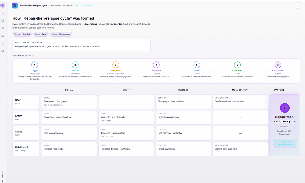Viewport: 305px width, 183px height.
Task: Click 'Show full evidence chain' button
Action: point(285,143)
